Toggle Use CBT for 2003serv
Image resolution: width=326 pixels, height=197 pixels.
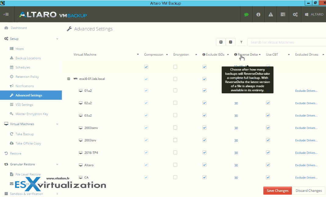268,127
